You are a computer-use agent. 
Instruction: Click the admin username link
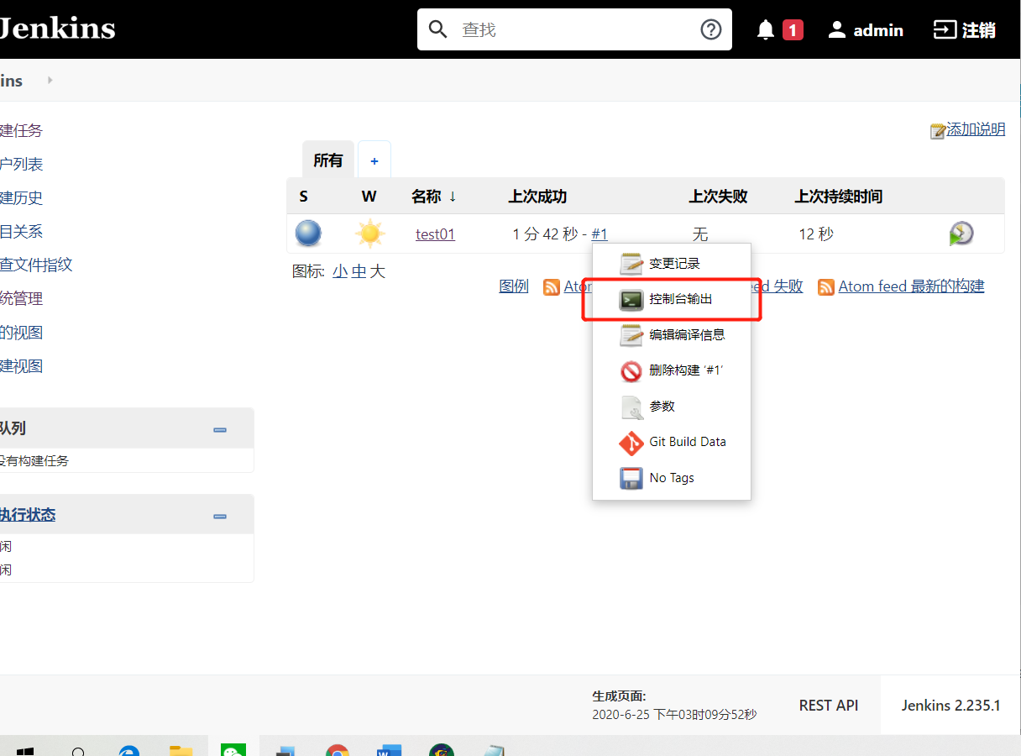[878, 30]
